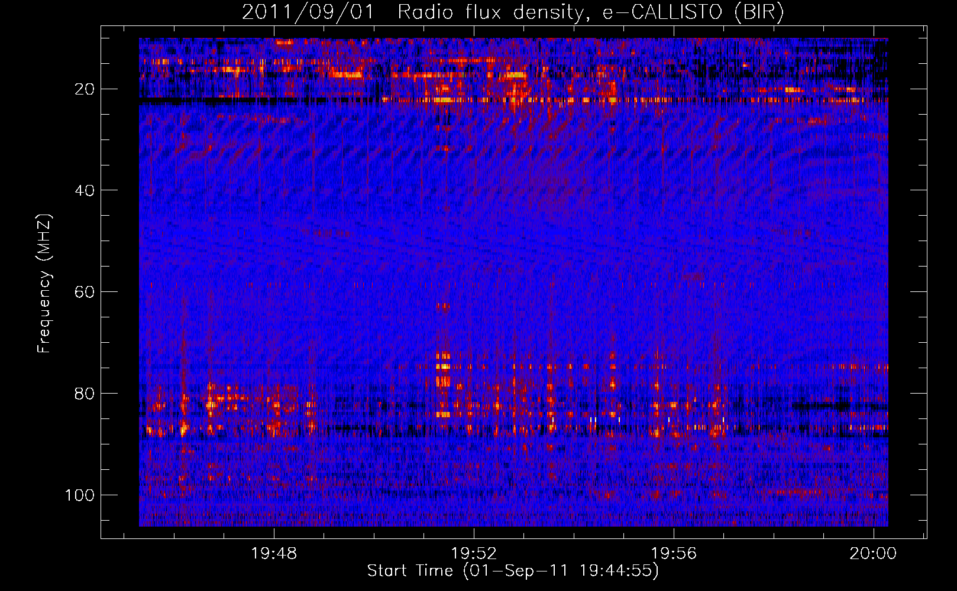The height and width of the screenshot is (591, 957).
Task: Click the '80' frequency tick label
Action: click(85, 394)
